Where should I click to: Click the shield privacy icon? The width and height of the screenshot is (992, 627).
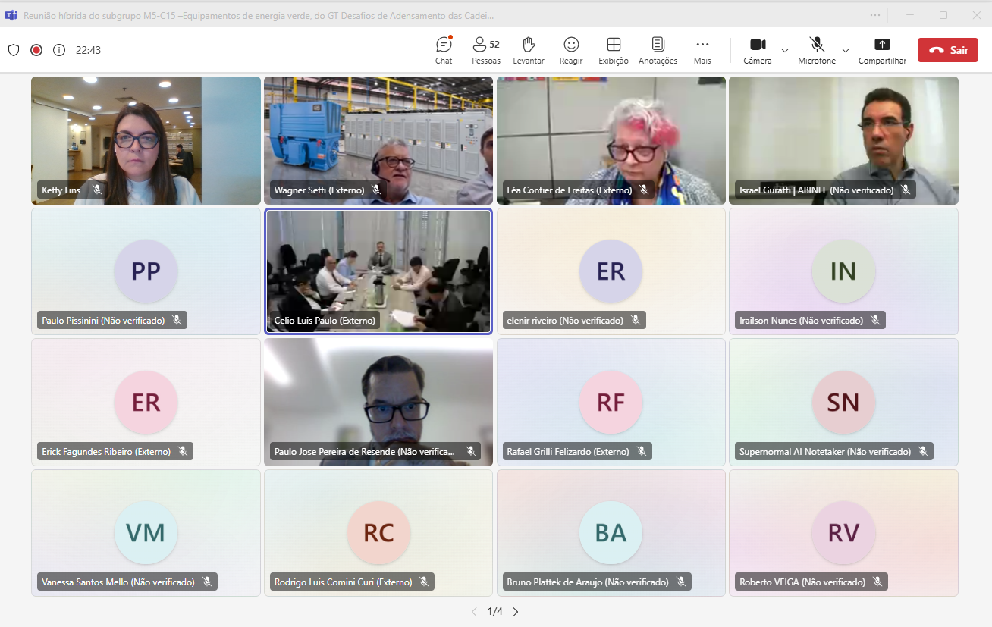pos(14,50)
